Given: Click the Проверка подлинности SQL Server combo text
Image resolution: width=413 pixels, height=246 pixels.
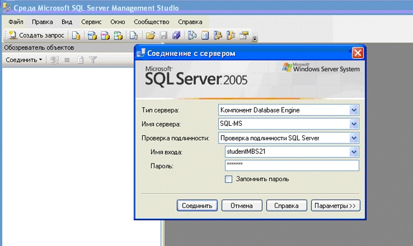Looking at the screenshot, I should point(270,138).
